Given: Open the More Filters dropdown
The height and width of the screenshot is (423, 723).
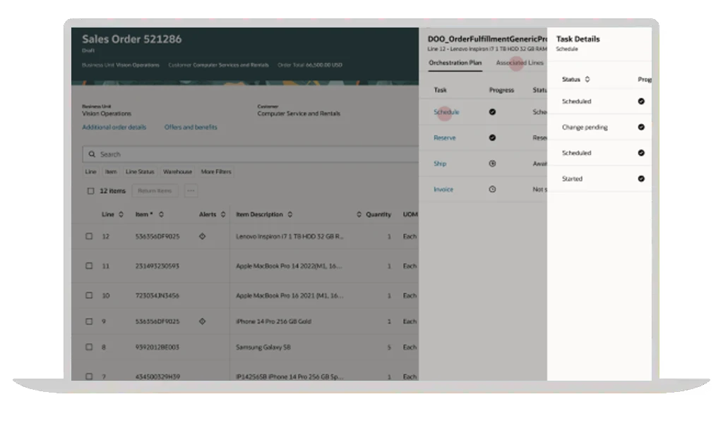Looking at the screenshot, I should 216,171.
